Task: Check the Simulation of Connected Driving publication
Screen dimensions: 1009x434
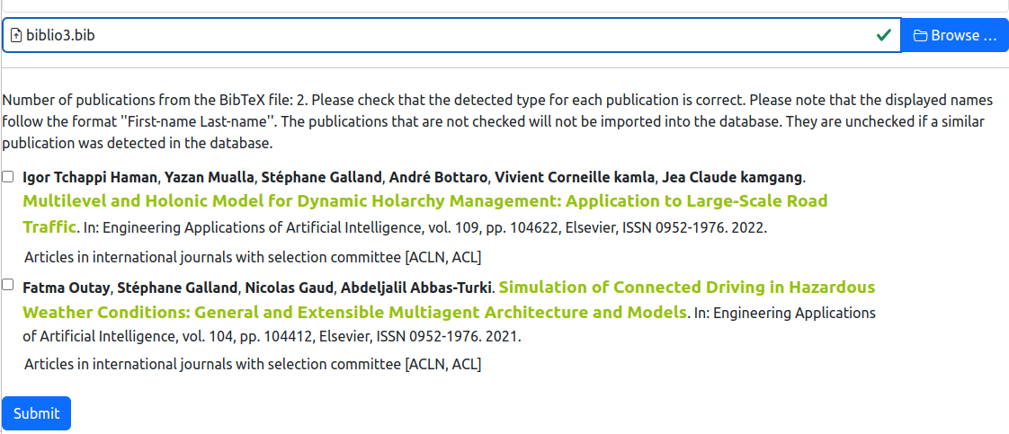Action: tap(8, 284)
